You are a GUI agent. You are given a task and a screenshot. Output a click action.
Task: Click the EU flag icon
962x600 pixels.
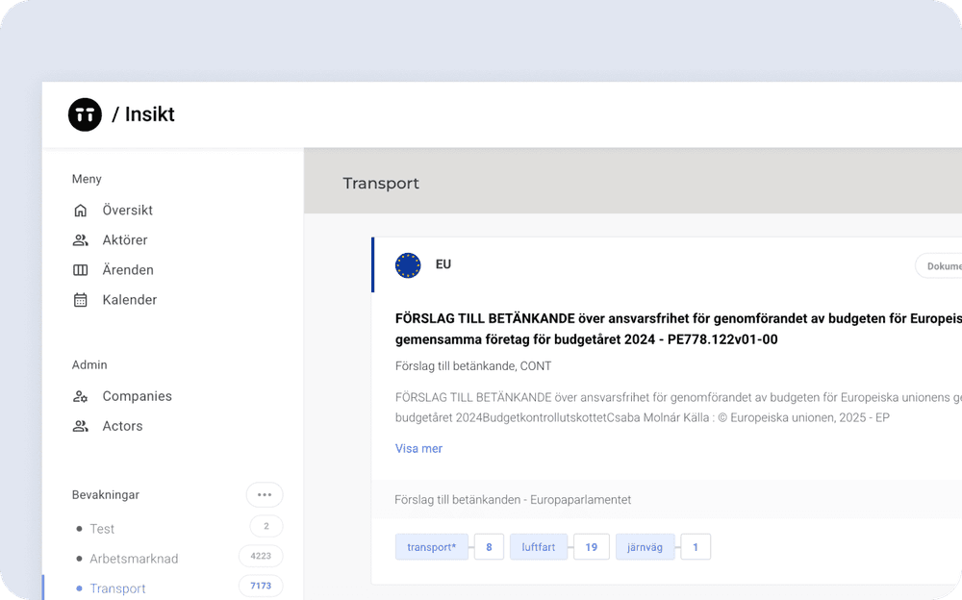coord(408,265)
